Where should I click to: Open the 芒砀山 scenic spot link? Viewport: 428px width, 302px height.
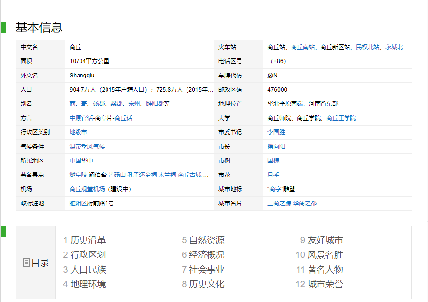pyautogui.click(x=117, y=175)
